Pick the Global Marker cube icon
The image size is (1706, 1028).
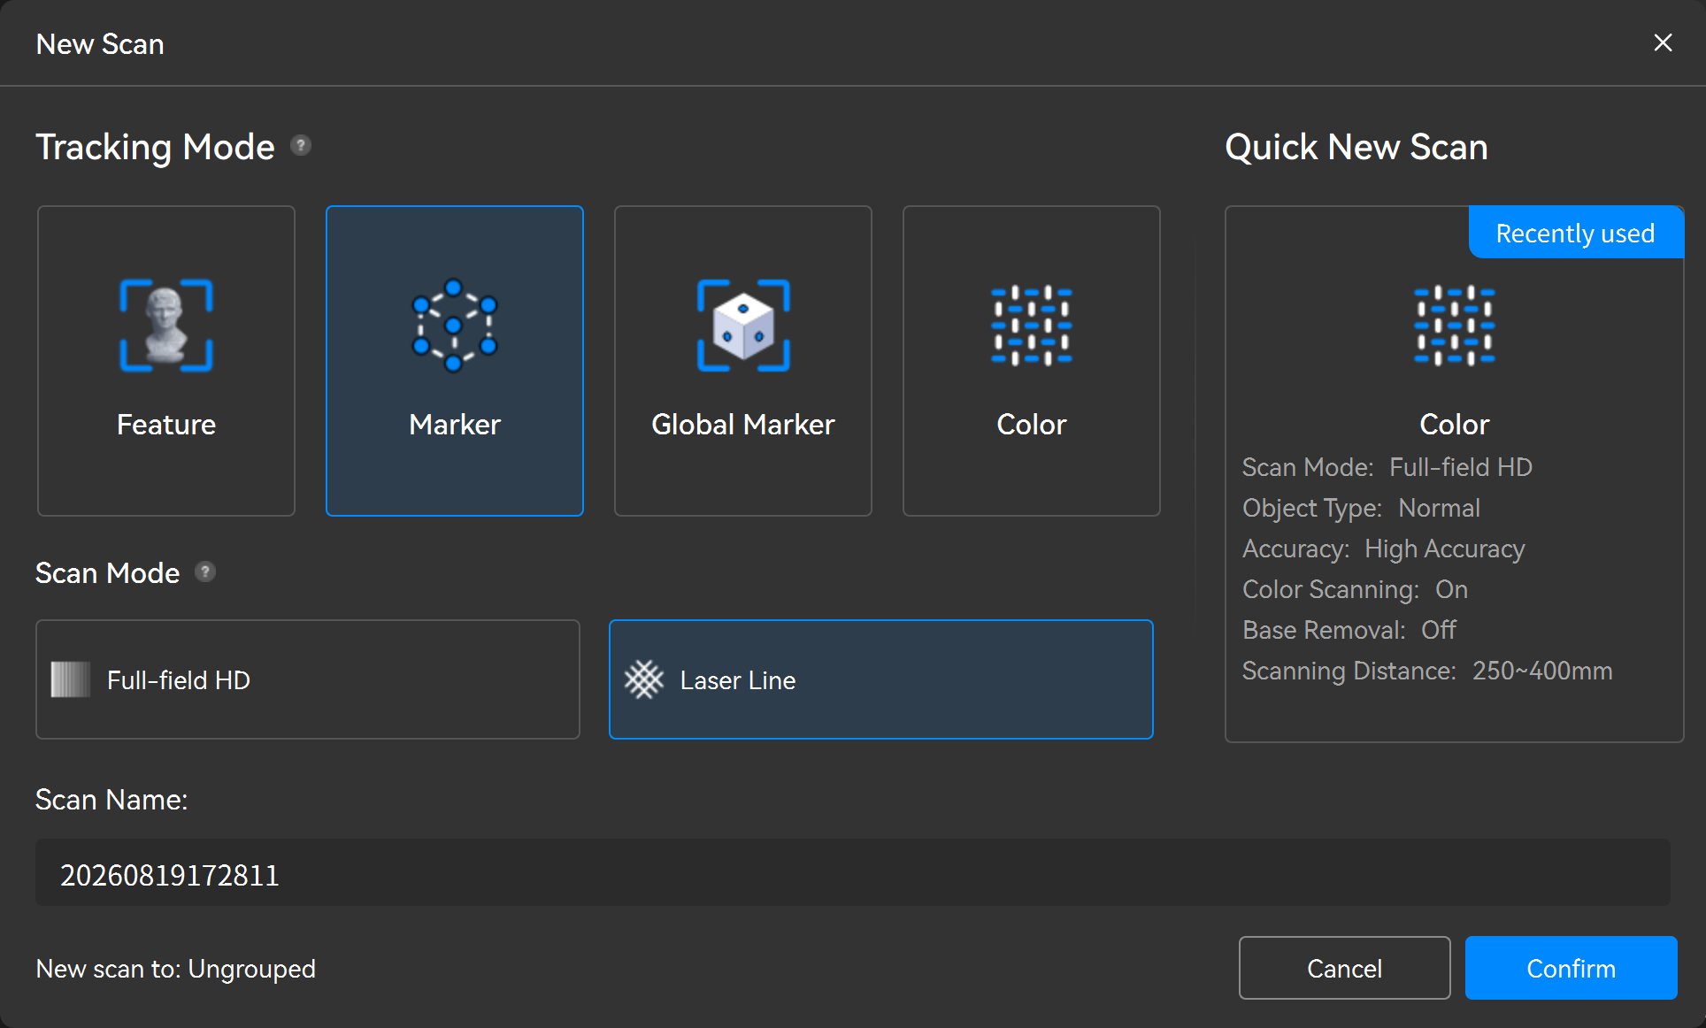[x=743, y=326]
